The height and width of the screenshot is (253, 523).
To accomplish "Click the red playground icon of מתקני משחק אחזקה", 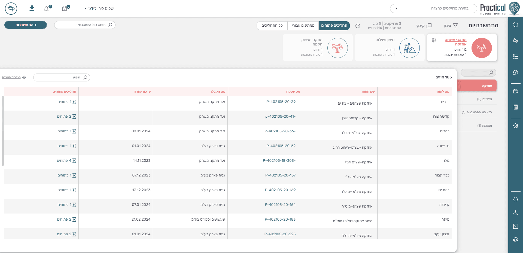I will click(482, 48).
